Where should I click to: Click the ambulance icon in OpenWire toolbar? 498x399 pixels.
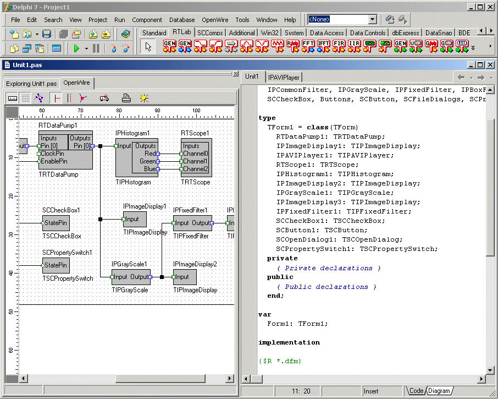point(104,99)
